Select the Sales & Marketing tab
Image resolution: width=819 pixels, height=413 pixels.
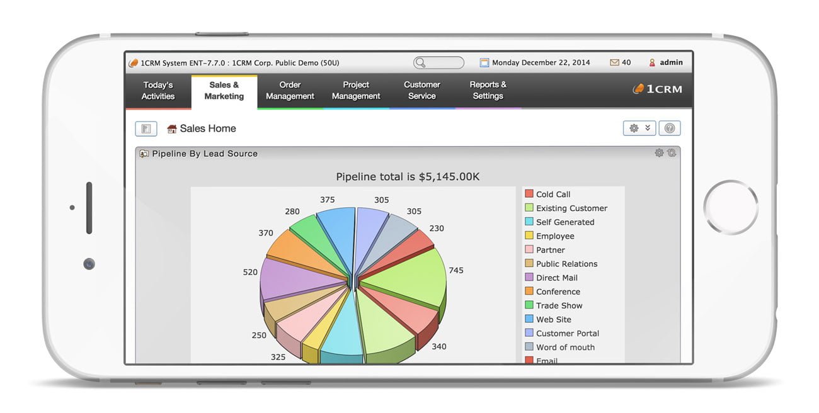coord(224,91)
